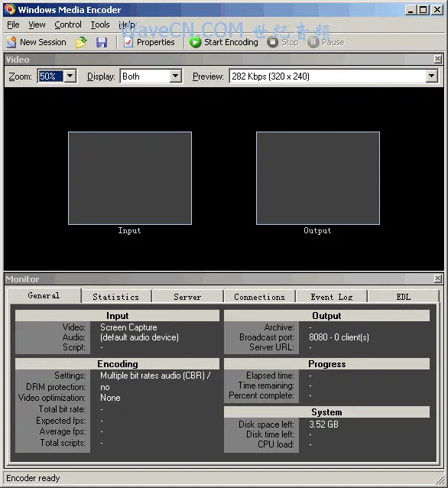
Task: Switch to the EDL tab
Action: point(404,297)
